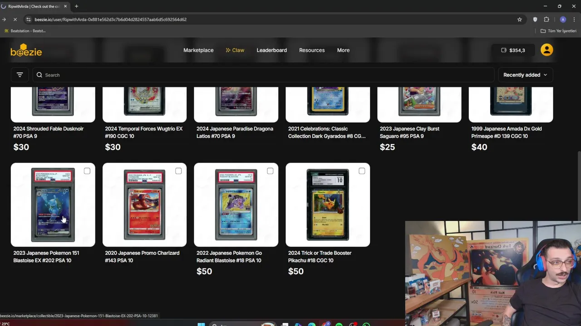Open Promo Charizard #143 card image
Viewport: 581px width, 326px height.
pyautogui.click(x=144, y=205)
